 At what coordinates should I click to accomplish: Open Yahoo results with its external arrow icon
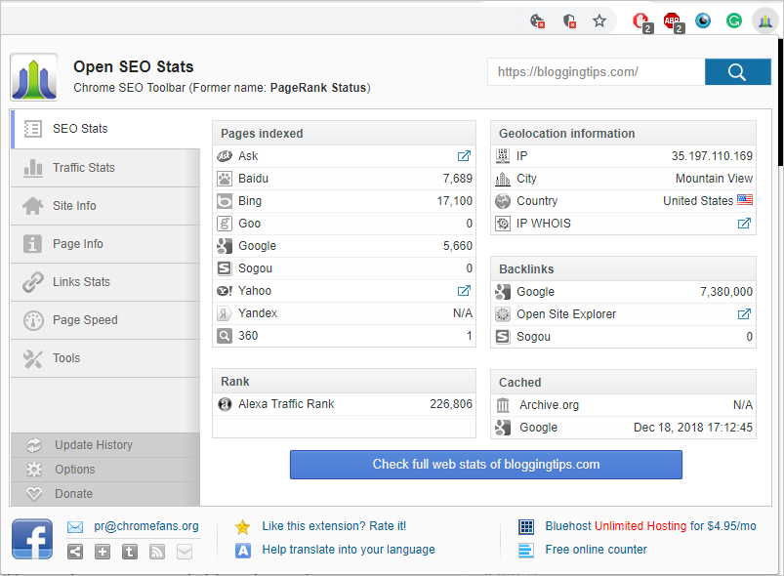465,290
